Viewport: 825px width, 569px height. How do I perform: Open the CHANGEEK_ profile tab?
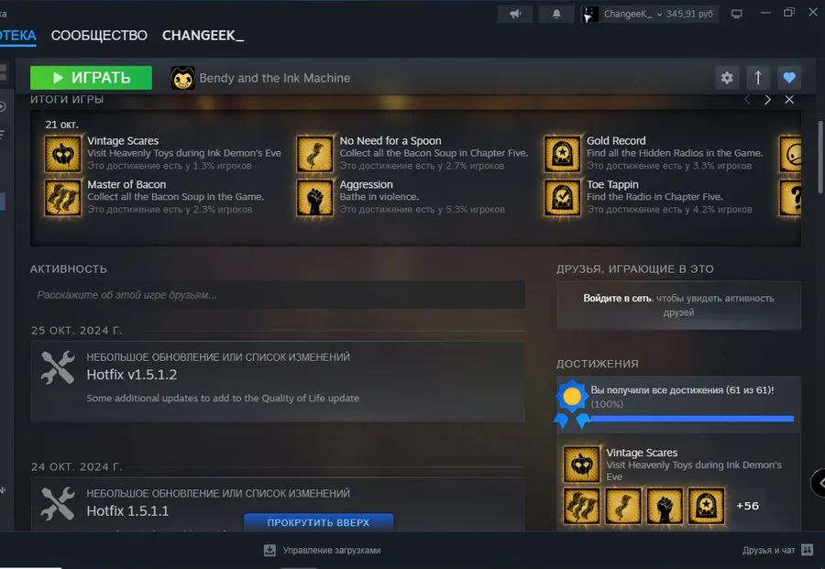click(x=203, y=35)
